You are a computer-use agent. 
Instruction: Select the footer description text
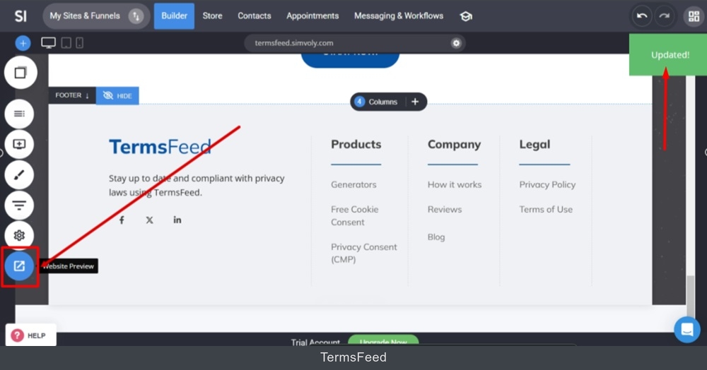tap(197, 185)
